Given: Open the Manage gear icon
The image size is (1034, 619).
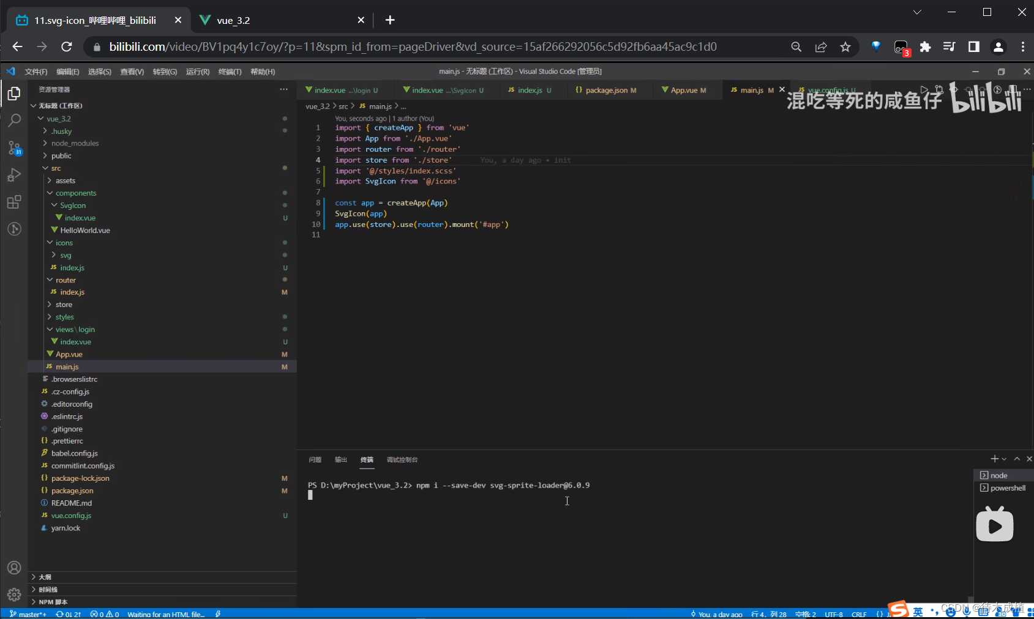Looking at the screenshot, I should point(14,595).
